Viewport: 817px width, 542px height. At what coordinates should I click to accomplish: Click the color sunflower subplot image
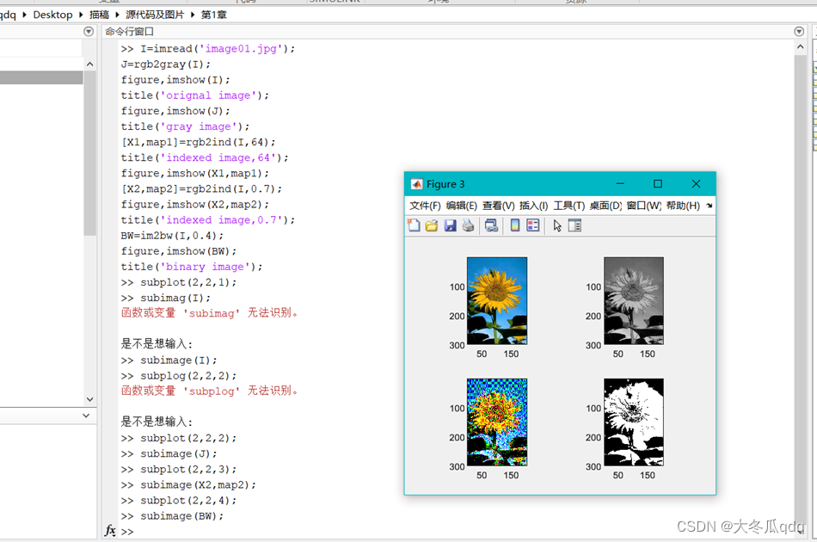(497, 301)
